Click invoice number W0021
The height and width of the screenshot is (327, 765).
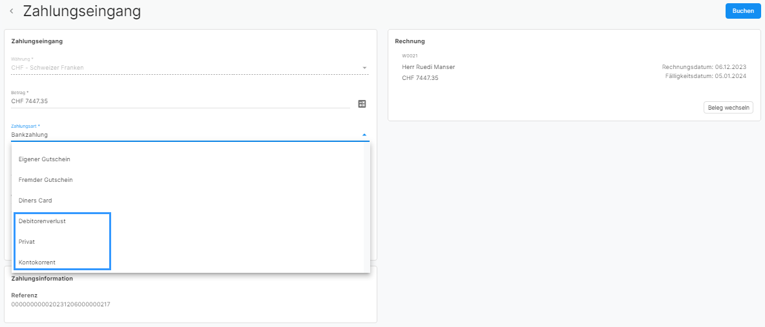coord(410,56)
